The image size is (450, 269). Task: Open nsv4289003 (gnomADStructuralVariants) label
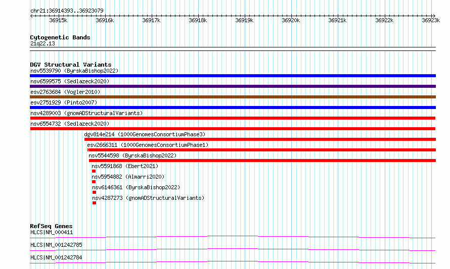click(86, 113)
